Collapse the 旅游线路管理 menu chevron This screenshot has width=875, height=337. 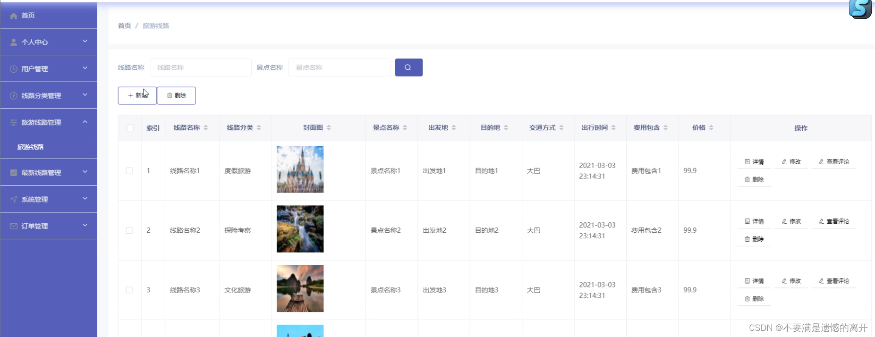point(85,122)
